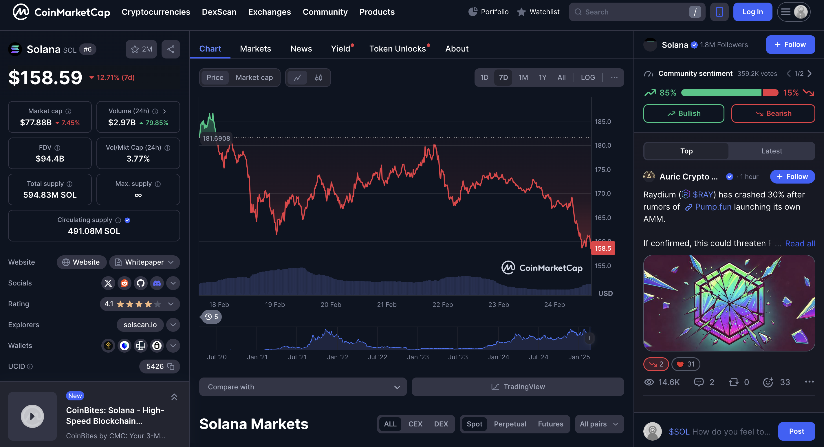Open the Portfolio pie icon

point(473,12)
